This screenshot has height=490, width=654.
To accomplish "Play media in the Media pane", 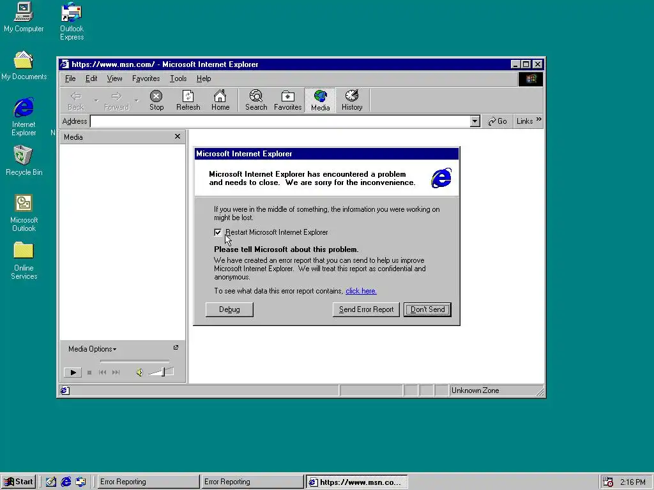I will click(73, 373).
